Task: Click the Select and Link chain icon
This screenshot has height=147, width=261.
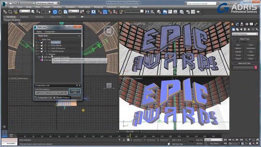Action: tap(5, 12)
